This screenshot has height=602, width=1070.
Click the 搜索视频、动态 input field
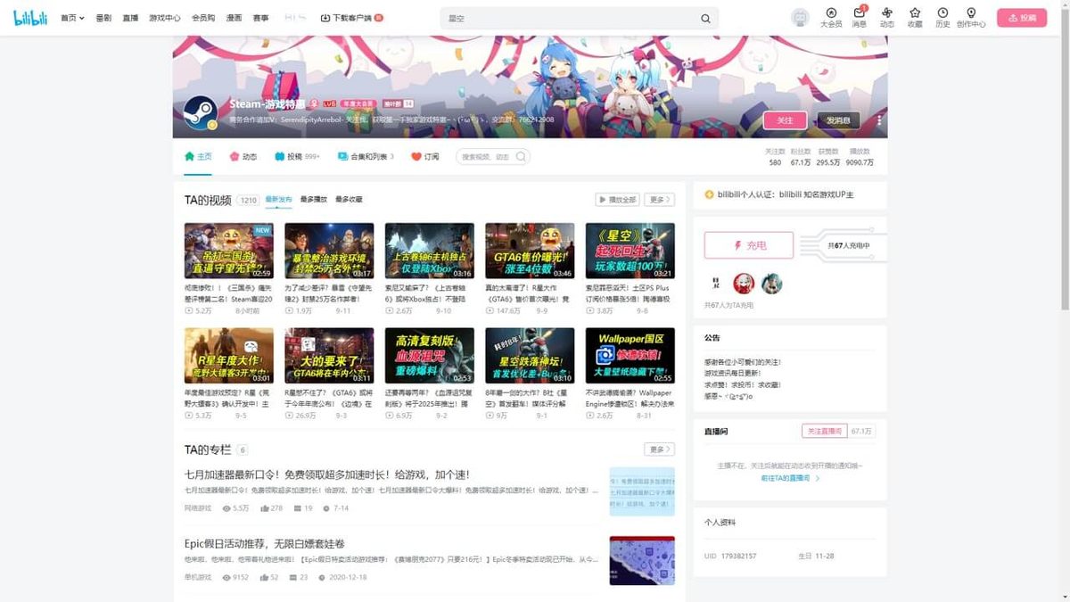click(485, 156)
